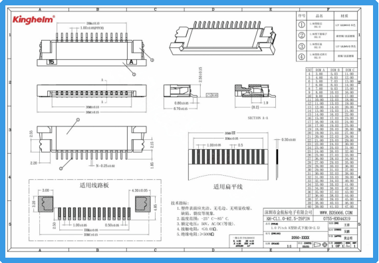Select circled number 2 in parts table

click(x=302, y=35)
